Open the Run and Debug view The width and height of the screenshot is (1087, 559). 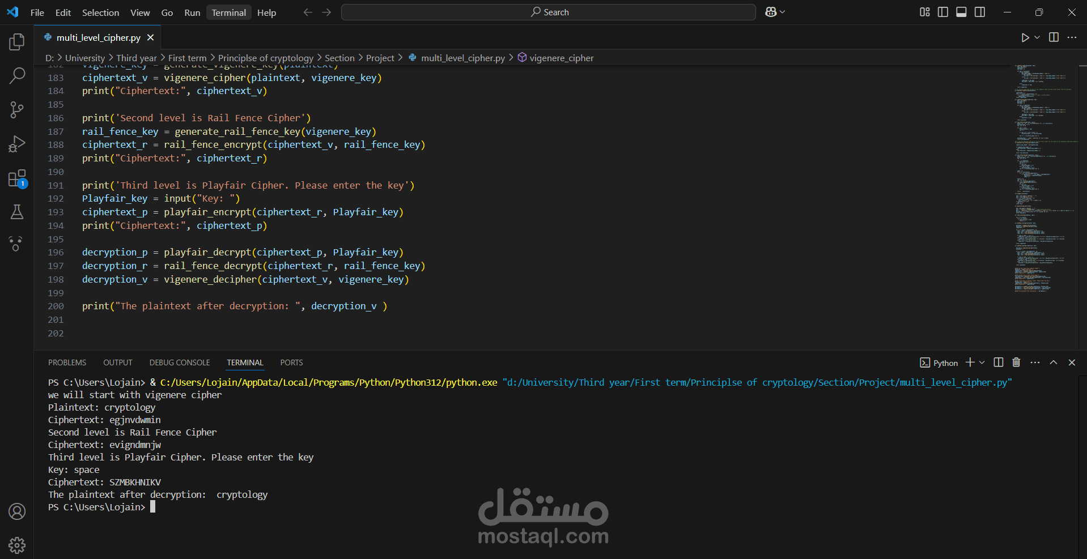click(x=17, y=144)
